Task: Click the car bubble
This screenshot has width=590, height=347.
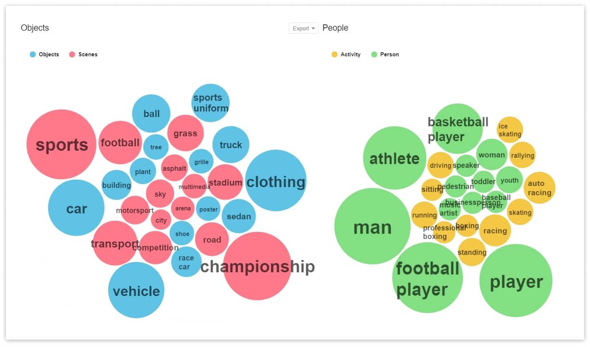Action: point(76,208)
